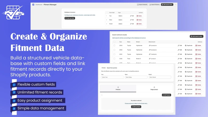Screen dimensions: 208x117
Task: Delete the 2026 Tesla Model X entry
Action: pyautogui.click(x=198, y=59)
